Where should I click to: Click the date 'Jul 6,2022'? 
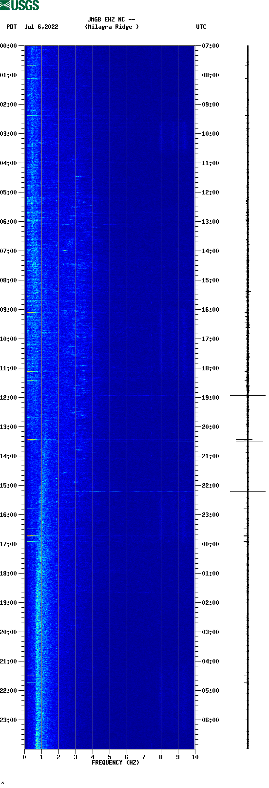pos(41,27)
